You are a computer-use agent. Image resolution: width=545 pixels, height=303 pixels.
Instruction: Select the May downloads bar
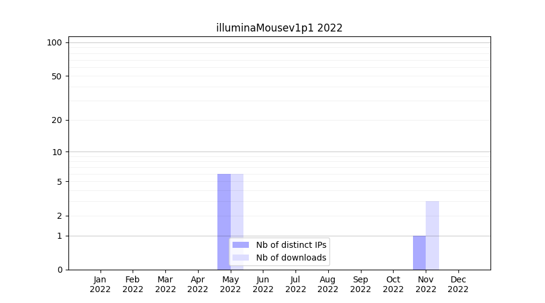237,206
